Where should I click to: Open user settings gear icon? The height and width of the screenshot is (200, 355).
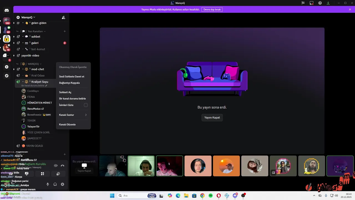62,184
